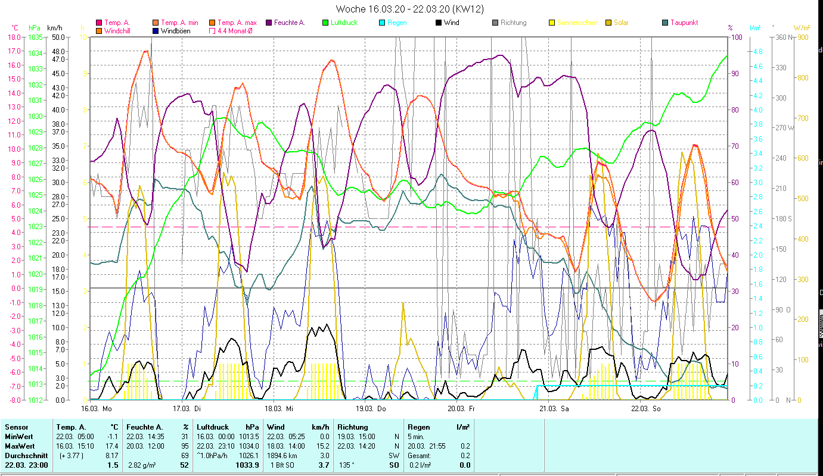Click the purple Feuchte A. legend swatch

269,23
